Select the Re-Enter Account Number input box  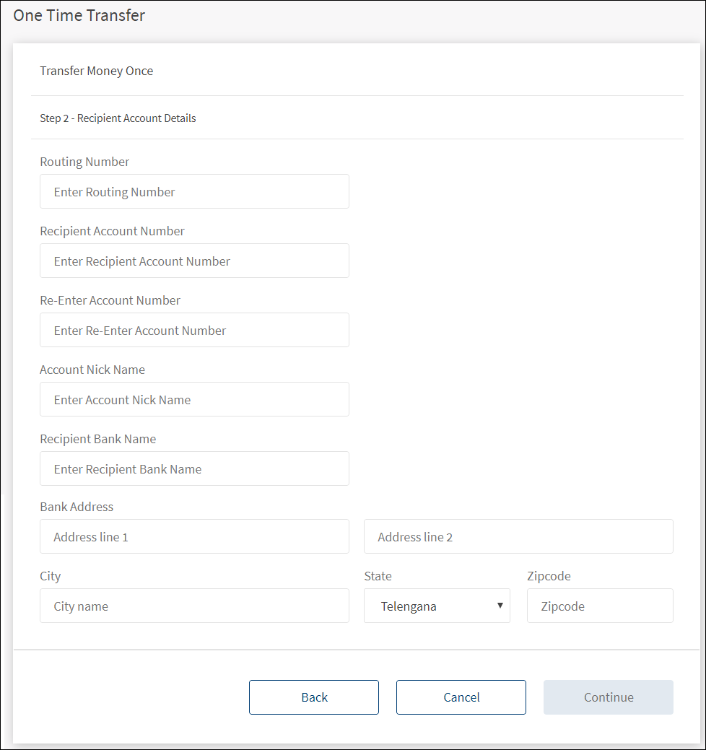pyautogui.click(x=194, y=330)
